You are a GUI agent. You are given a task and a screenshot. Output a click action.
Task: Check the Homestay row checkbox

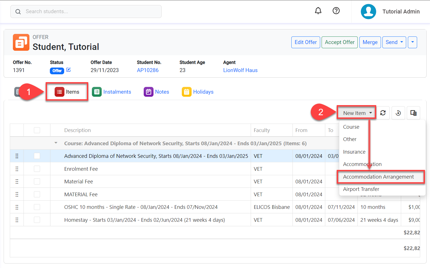[37, 220]
